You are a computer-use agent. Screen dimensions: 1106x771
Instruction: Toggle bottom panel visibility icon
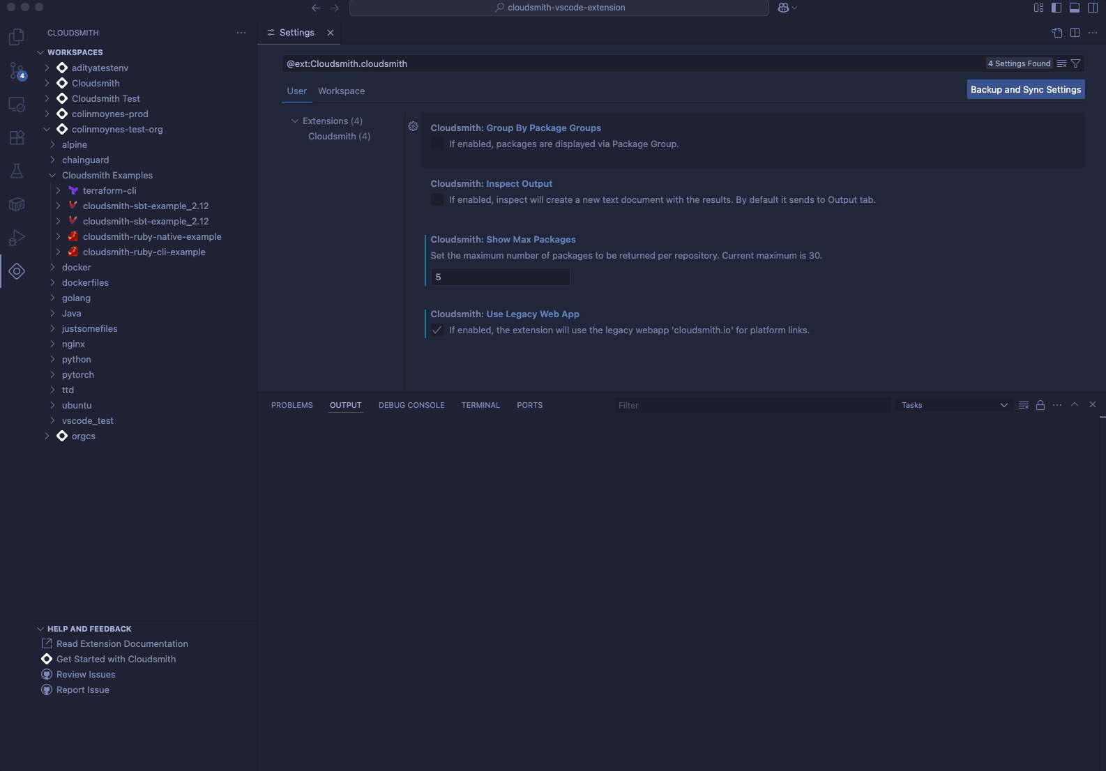tap(1075, 8)
